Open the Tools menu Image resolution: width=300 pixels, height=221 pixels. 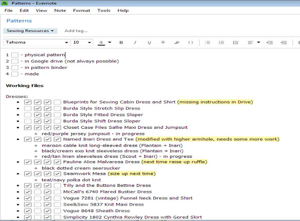pyautogui.click(x=104, y=10)
